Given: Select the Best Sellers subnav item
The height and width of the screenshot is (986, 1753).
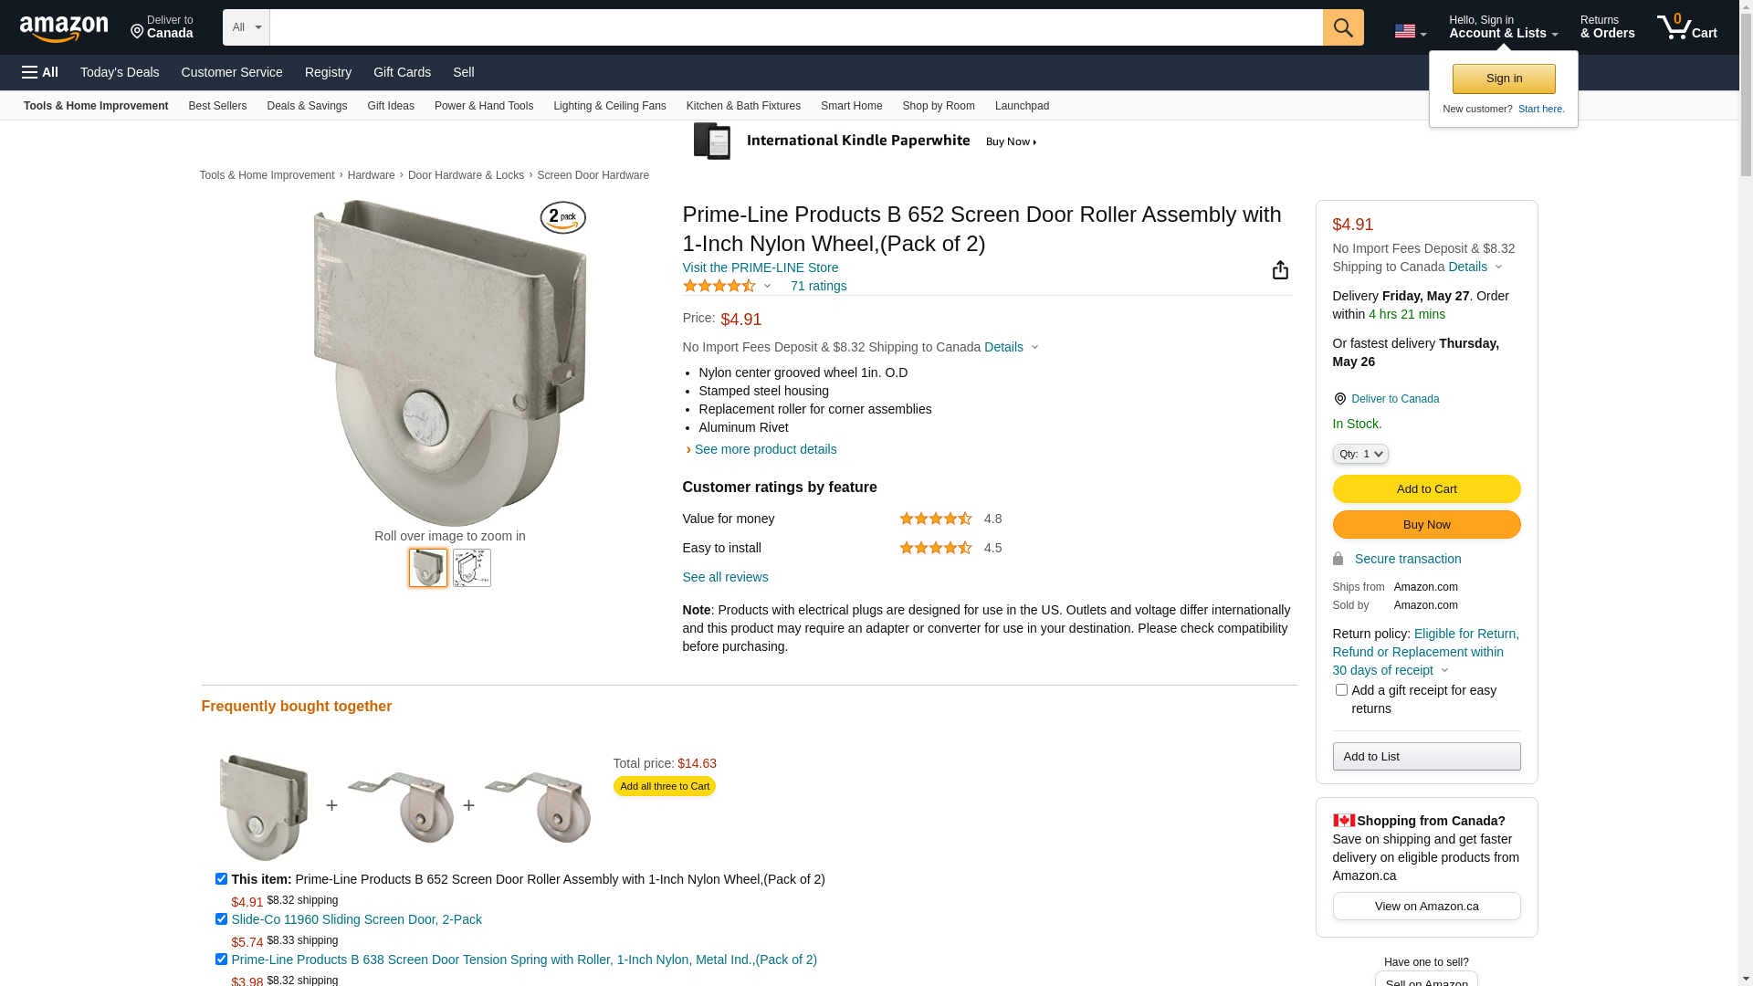Looking at the screenshot, I should [x=217, y=106].
